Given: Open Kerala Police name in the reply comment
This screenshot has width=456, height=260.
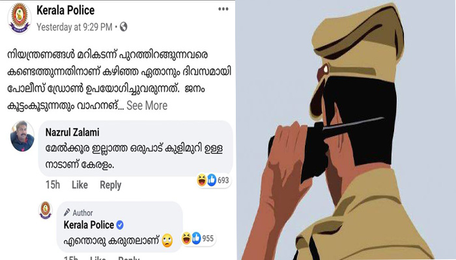Looking at the screenshot, I should (89, 225).
